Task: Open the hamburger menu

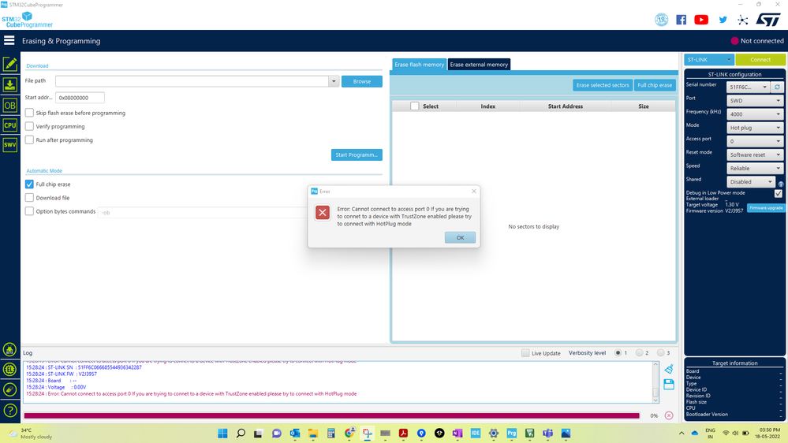Action: click(x=9, y=40)
